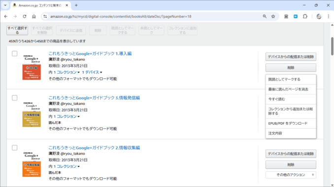
Task: Click the 3.情報発信編 book cover thumbnail
Action: coord(32,114)
